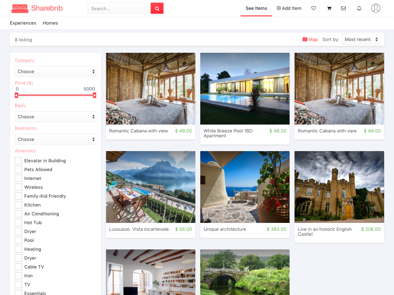394x295 pixels.
Task: Open the Sort by Most recent dropdown
Action: pyautogui.click(x=361, y=39)
